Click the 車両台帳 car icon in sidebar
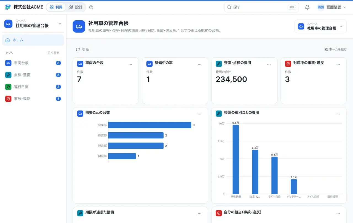This screenshot has width=353, height=223. coord(8,63)
